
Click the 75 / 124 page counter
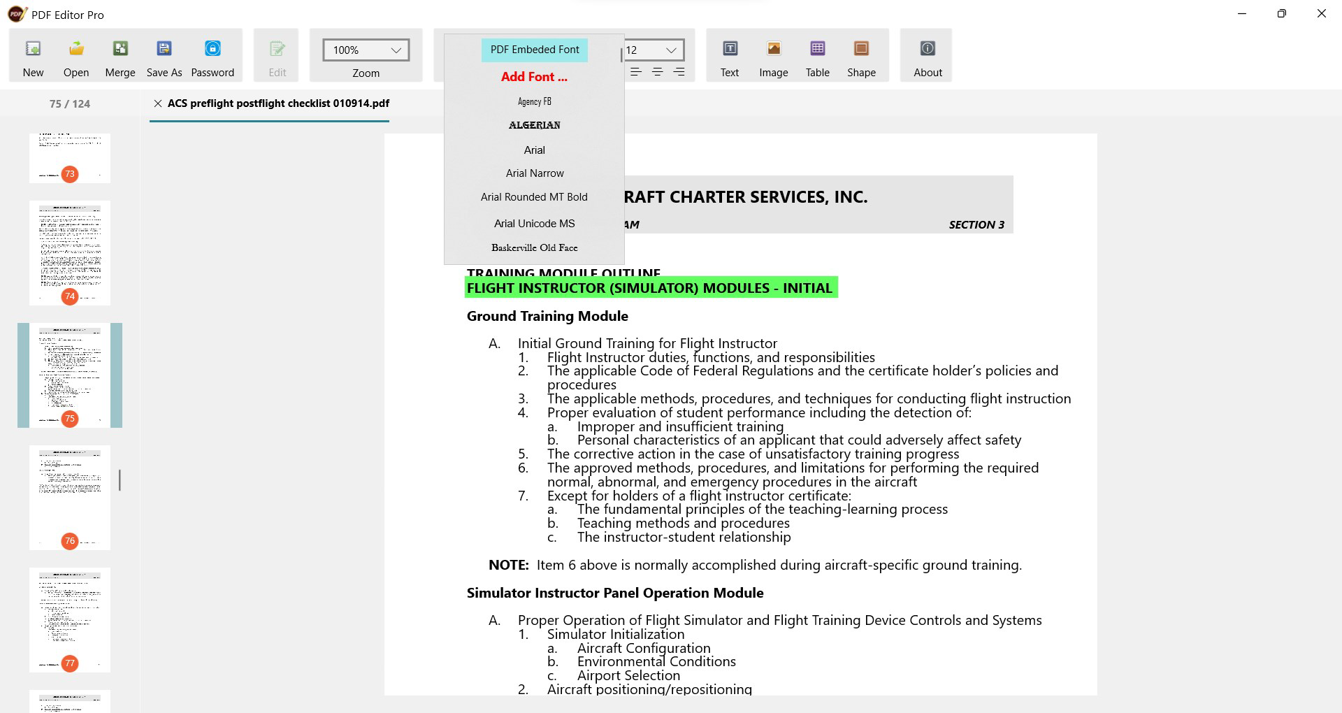70,103
